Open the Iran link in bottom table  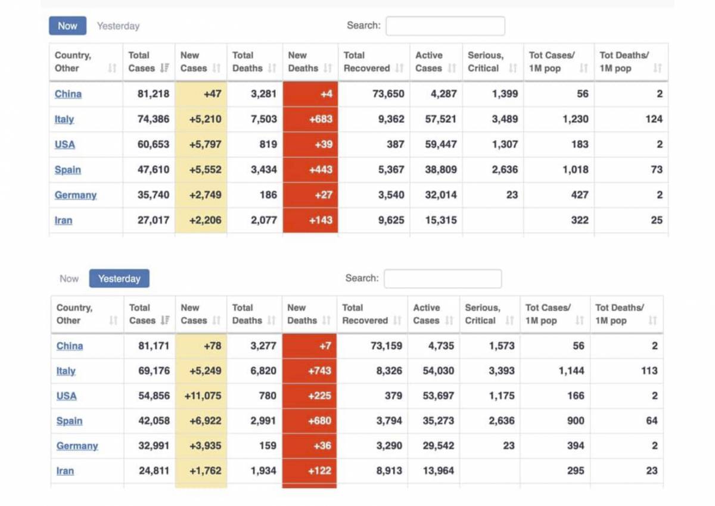[65, 471]
